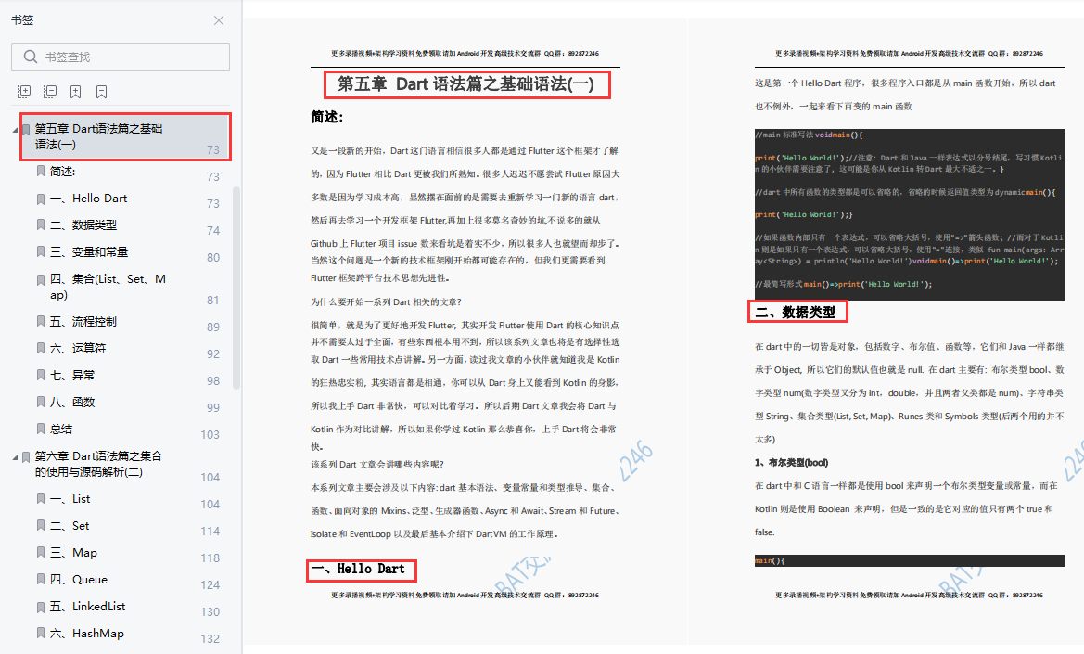
Task: Go to bookmark 八、函数
Action: pyautogui.click(x=72, y=403)
